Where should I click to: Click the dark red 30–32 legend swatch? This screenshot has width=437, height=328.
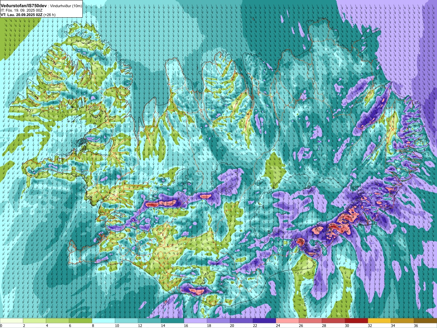(x=356, y=321)
